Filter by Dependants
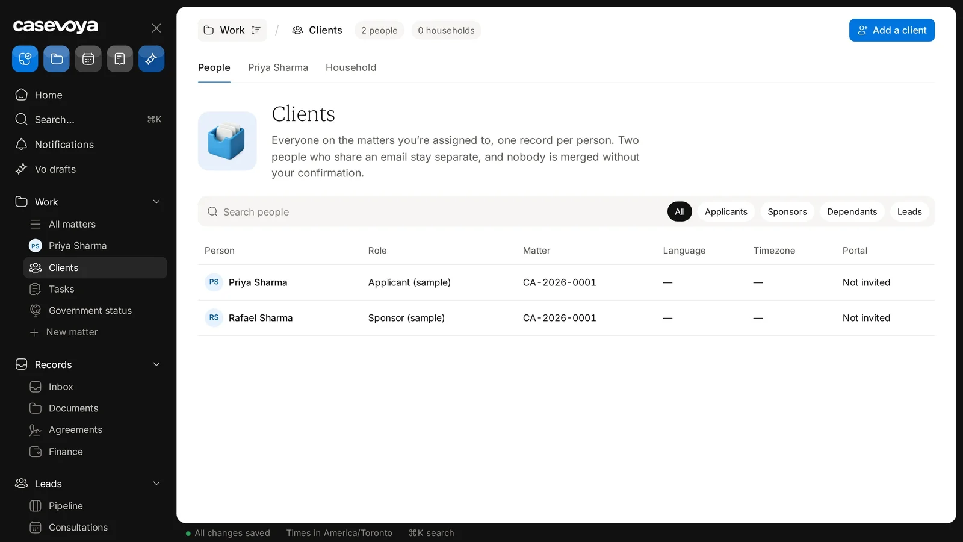The width and height of the screenshot is (963, 542). point(852,212)
